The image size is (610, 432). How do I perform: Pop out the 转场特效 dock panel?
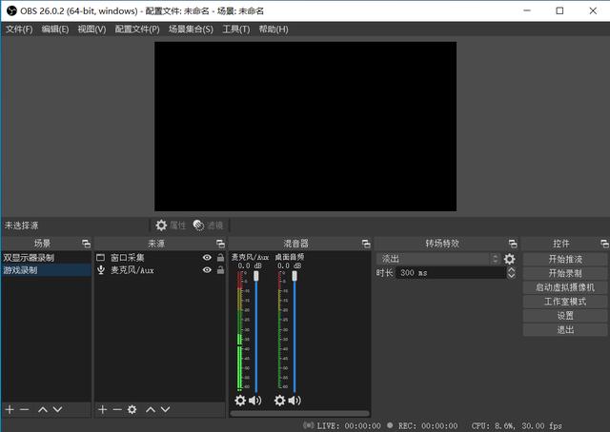pyautogui.click(x=513, y=244)
